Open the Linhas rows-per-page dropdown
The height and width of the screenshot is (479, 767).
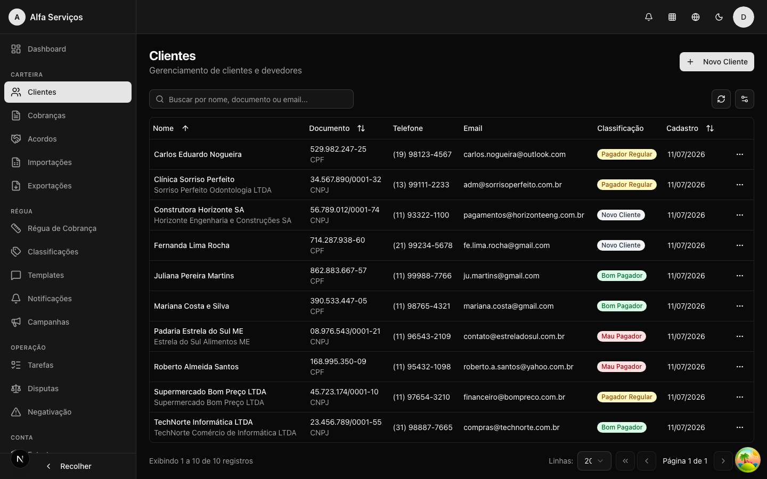pyautogui.click(x=594, y=461)
